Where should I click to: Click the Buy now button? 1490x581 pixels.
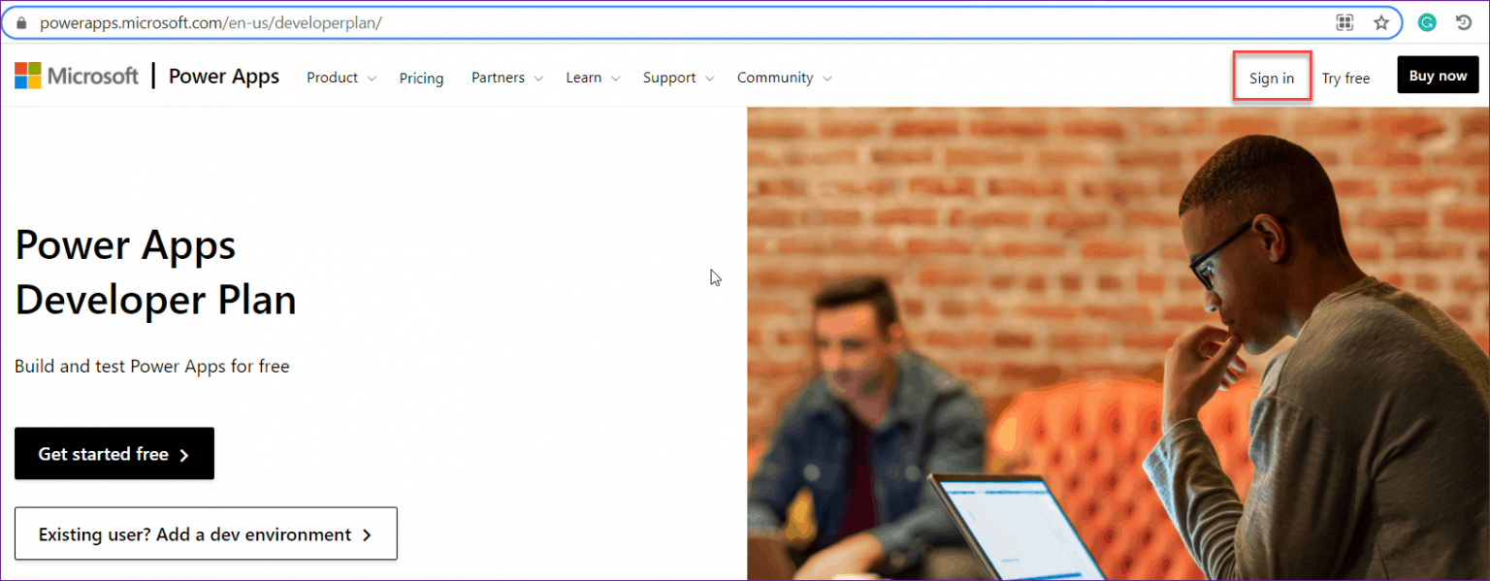click(x=1438, y=75)
